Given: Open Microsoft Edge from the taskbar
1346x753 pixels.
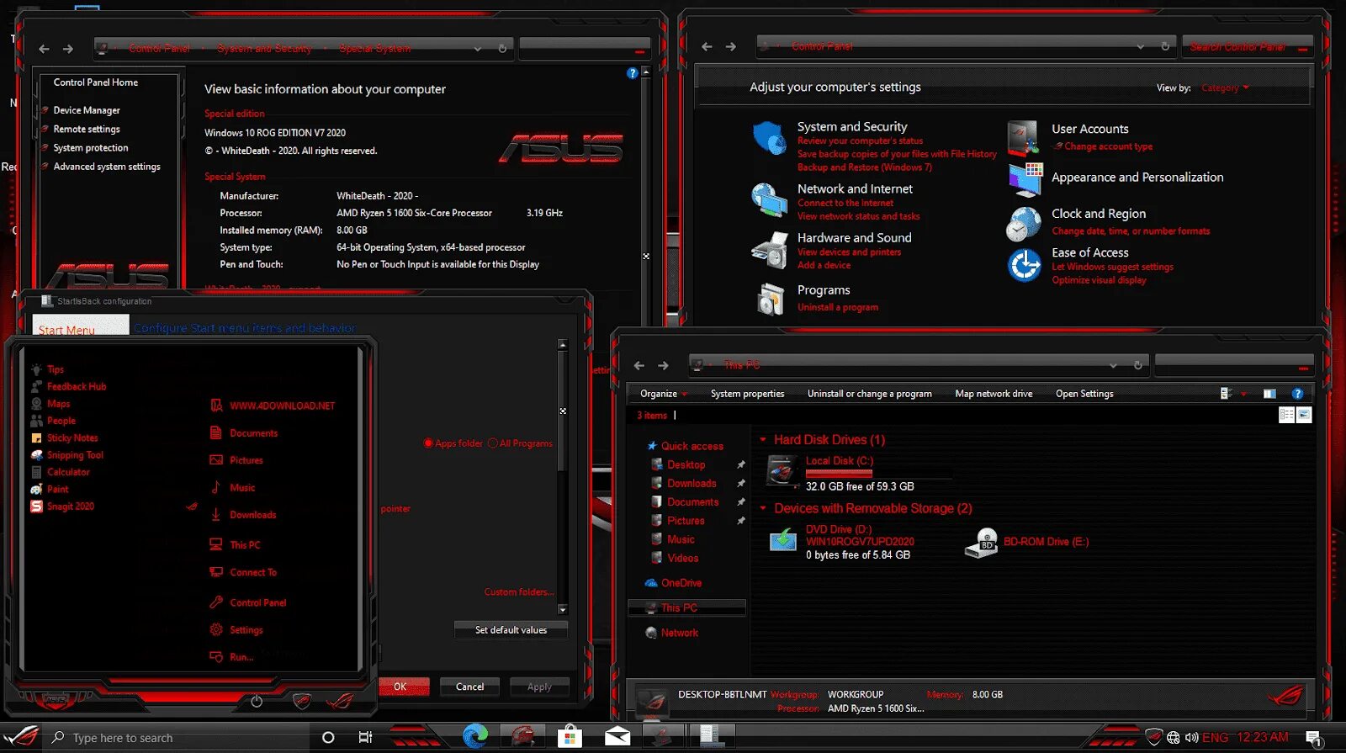Looking at the screenshot, I should 475,736.
